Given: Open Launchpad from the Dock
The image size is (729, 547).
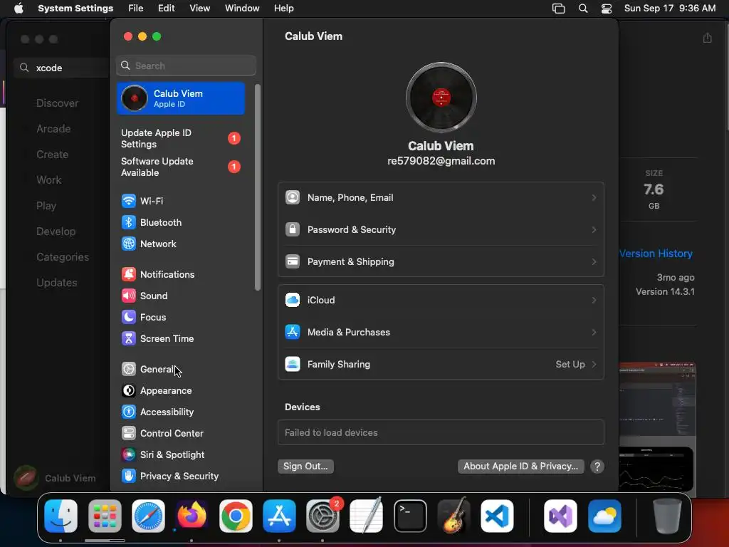Looking at the screenshot, I should coord(105,516).
